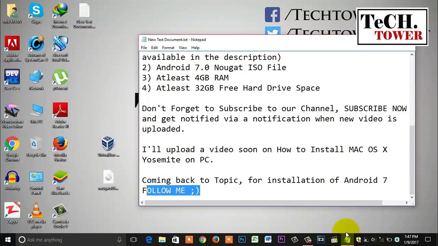Launch Skype from the desktop
438x246 pixels.
(x=36, y=13)
